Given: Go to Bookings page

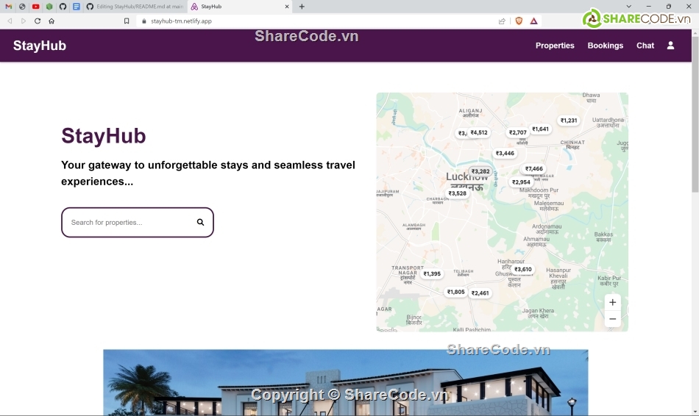Looking at the screenshot, I should (605, 46).
